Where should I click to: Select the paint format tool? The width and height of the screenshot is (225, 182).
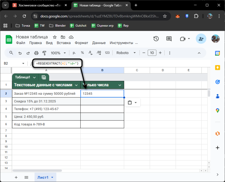[x=44, y=53]
